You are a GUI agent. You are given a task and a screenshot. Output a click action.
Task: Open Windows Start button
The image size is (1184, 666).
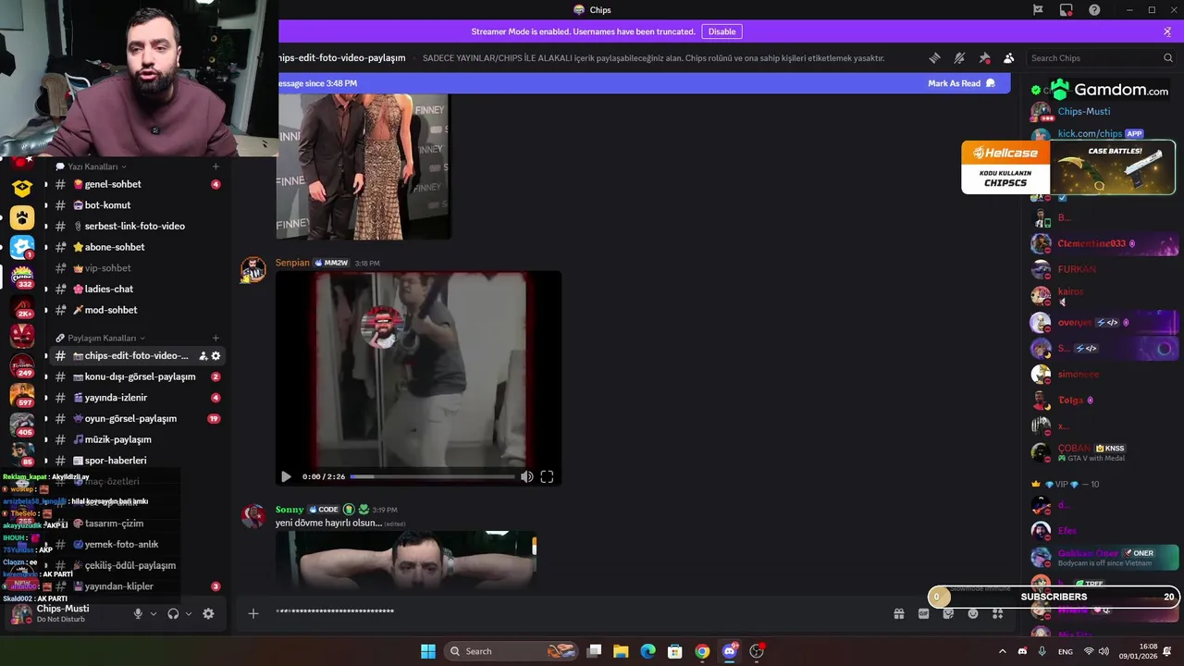(428, 651)
